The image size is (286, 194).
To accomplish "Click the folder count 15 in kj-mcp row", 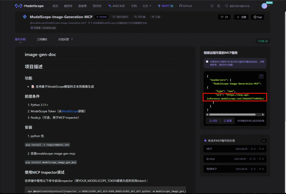I will [252, 159].
